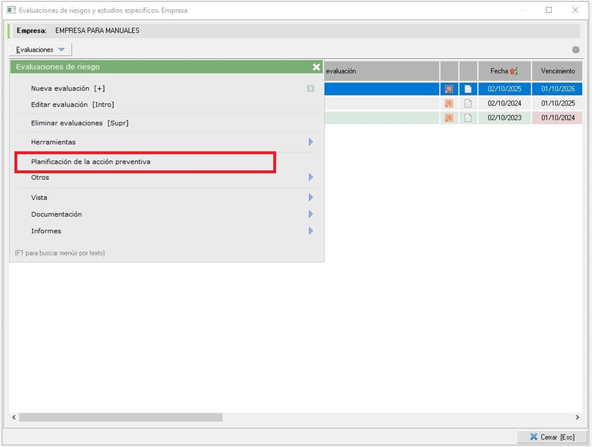Screen dimensions: 592x447
Task: Click the horizontal scrollbar thumb
Action: tap(121, 417)
